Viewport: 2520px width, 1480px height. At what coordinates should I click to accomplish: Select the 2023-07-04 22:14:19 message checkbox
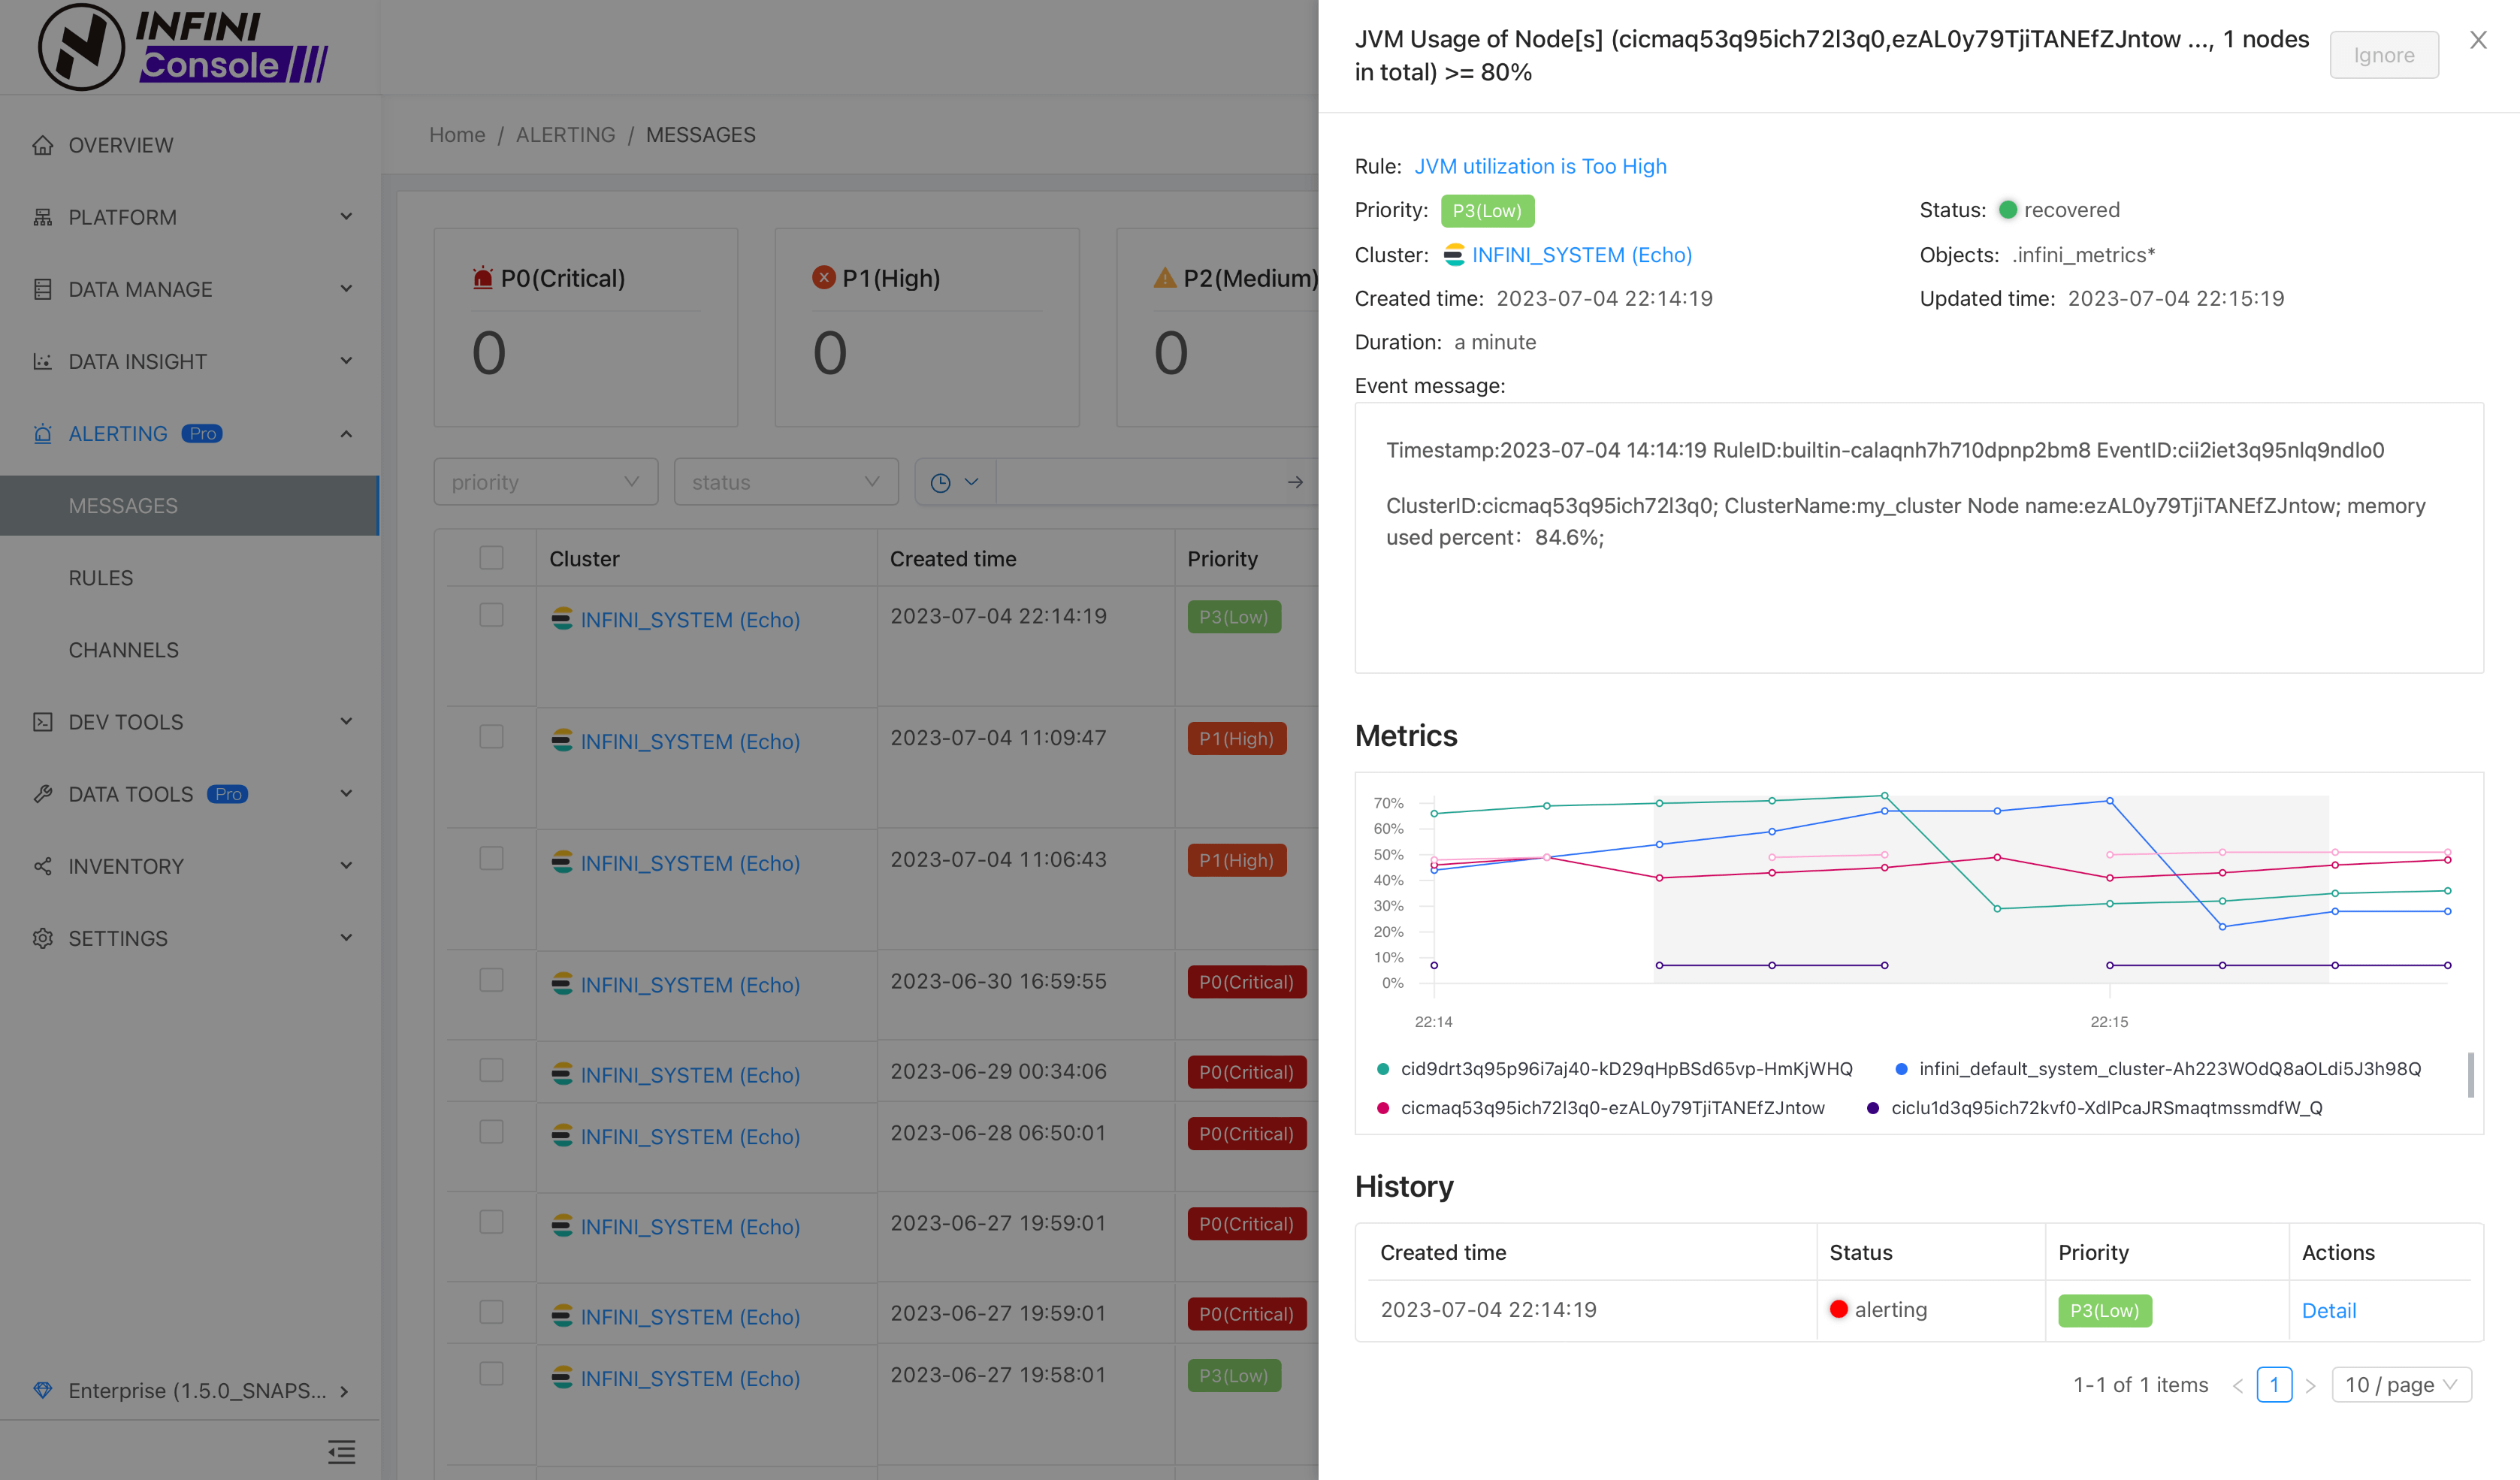(x=491, y=615)
